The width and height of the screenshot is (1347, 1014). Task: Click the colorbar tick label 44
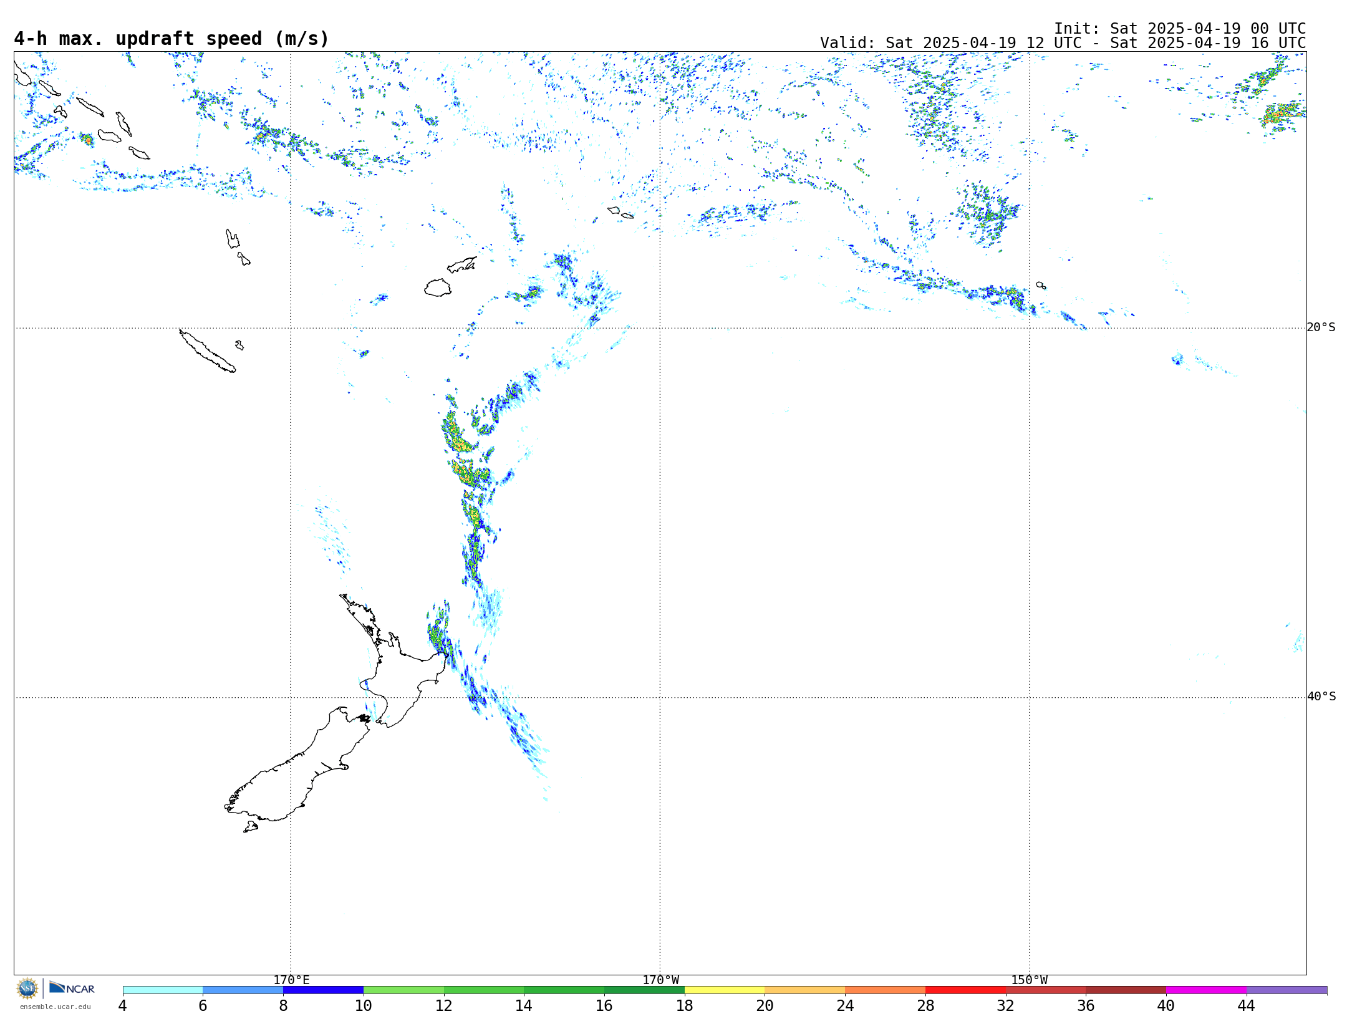(x=1246, y=1005)
